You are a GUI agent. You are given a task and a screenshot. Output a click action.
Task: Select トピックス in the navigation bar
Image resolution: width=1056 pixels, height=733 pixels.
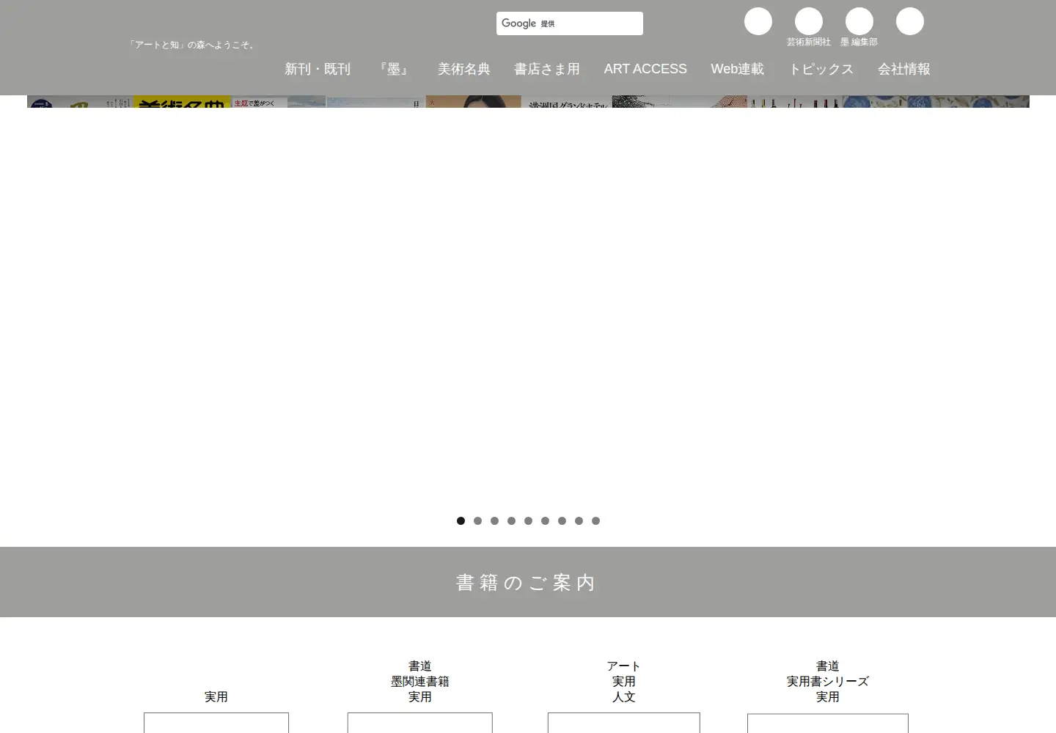click(x=821, y=69)
